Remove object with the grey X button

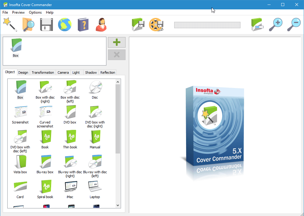pyautogui.click(x=117, y=55)
